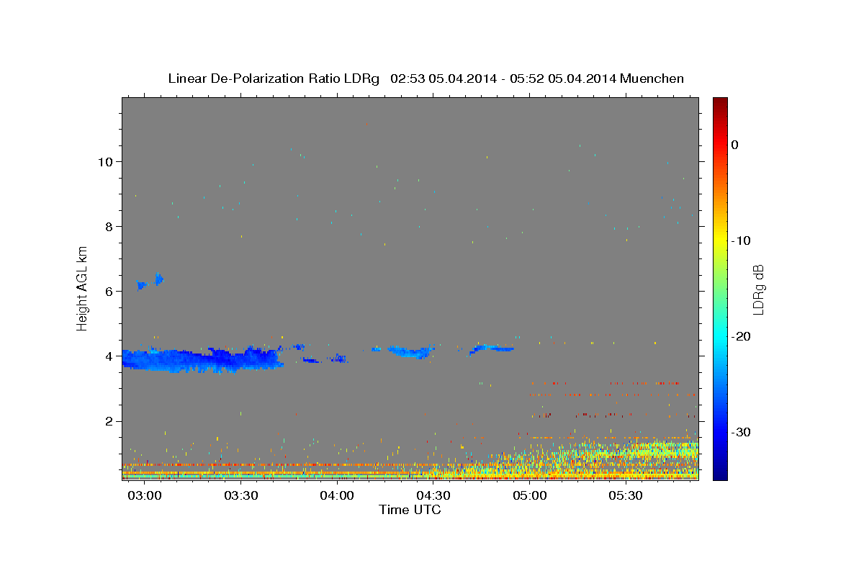Click the large blue cloud layer at 4 km

(x=202, y=359)
